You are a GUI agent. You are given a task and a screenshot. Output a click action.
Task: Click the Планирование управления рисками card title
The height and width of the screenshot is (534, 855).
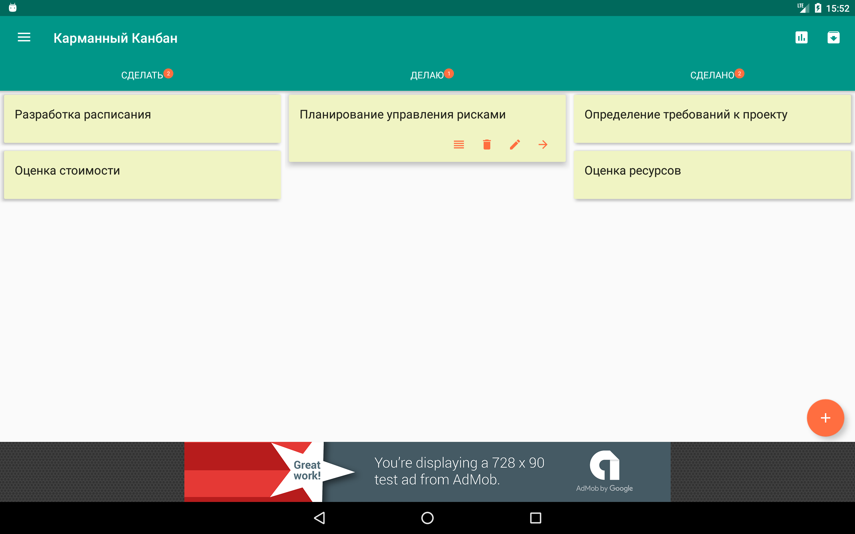(402, 114)
